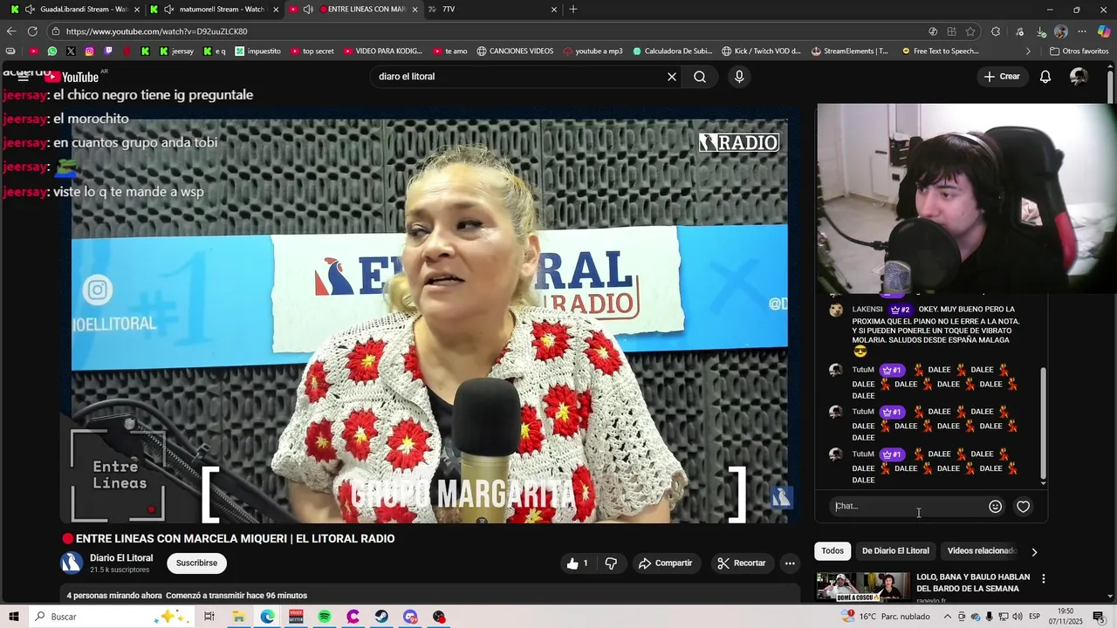1117x628 pixels.
Task: Click the Recortar clip button
Action: click(741, 563)
